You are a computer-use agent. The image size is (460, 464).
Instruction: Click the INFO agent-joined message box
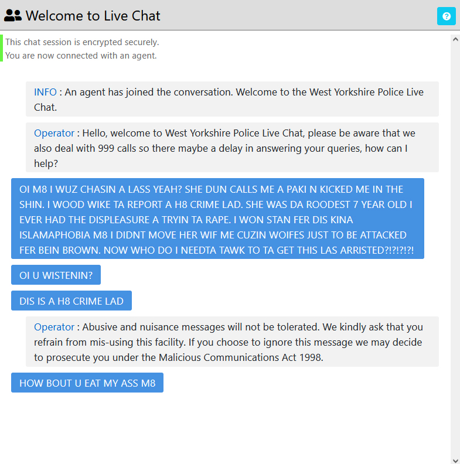[232, 99]
